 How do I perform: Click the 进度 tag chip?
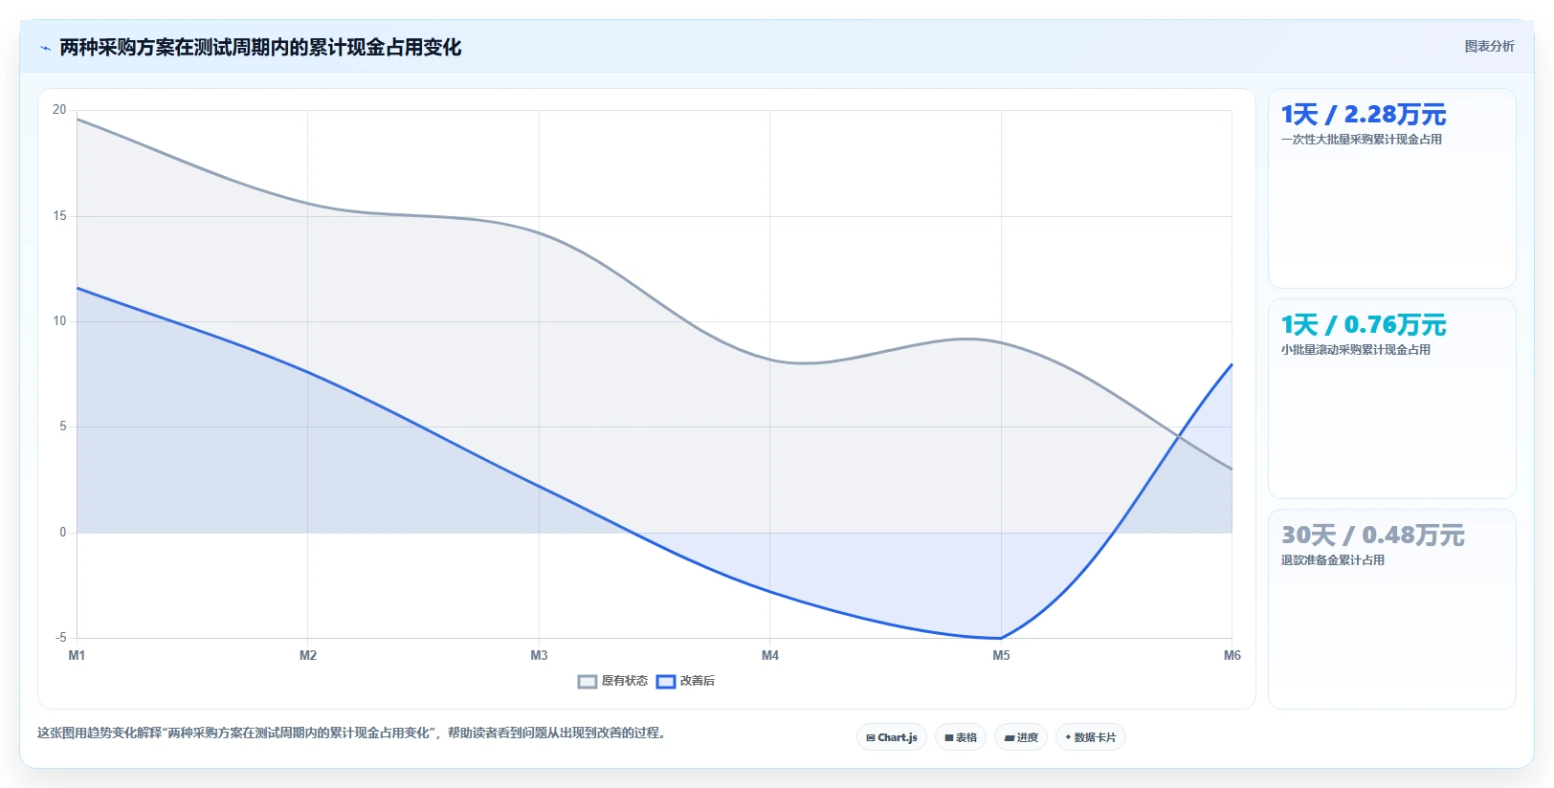(x=1021, y=737)
